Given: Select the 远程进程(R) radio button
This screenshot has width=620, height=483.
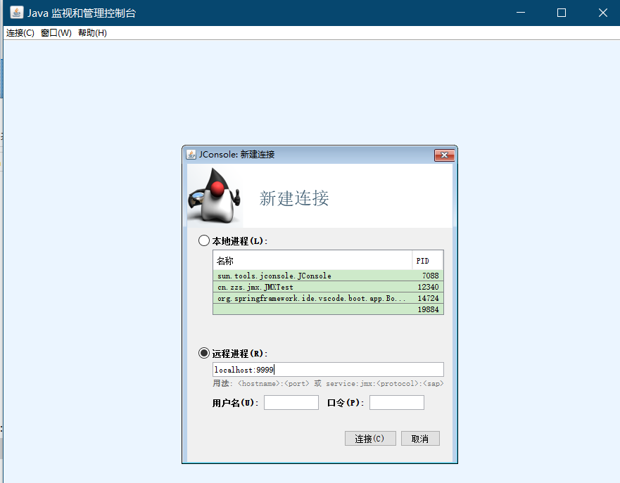Looking at the screenshot, I should pyautogui.click(x=204, y=353).
